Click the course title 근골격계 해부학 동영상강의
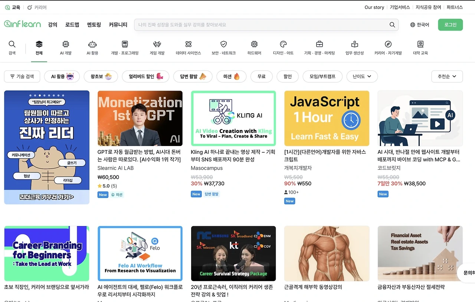The image size is (475, 302). (x=313, y=287)
